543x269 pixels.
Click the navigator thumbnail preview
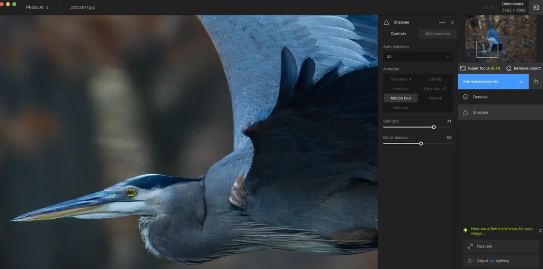point(501,39)
